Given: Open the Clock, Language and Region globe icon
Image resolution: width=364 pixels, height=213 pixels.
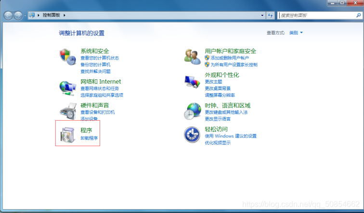Looking at the screenshot, I should tap(193, 111).
